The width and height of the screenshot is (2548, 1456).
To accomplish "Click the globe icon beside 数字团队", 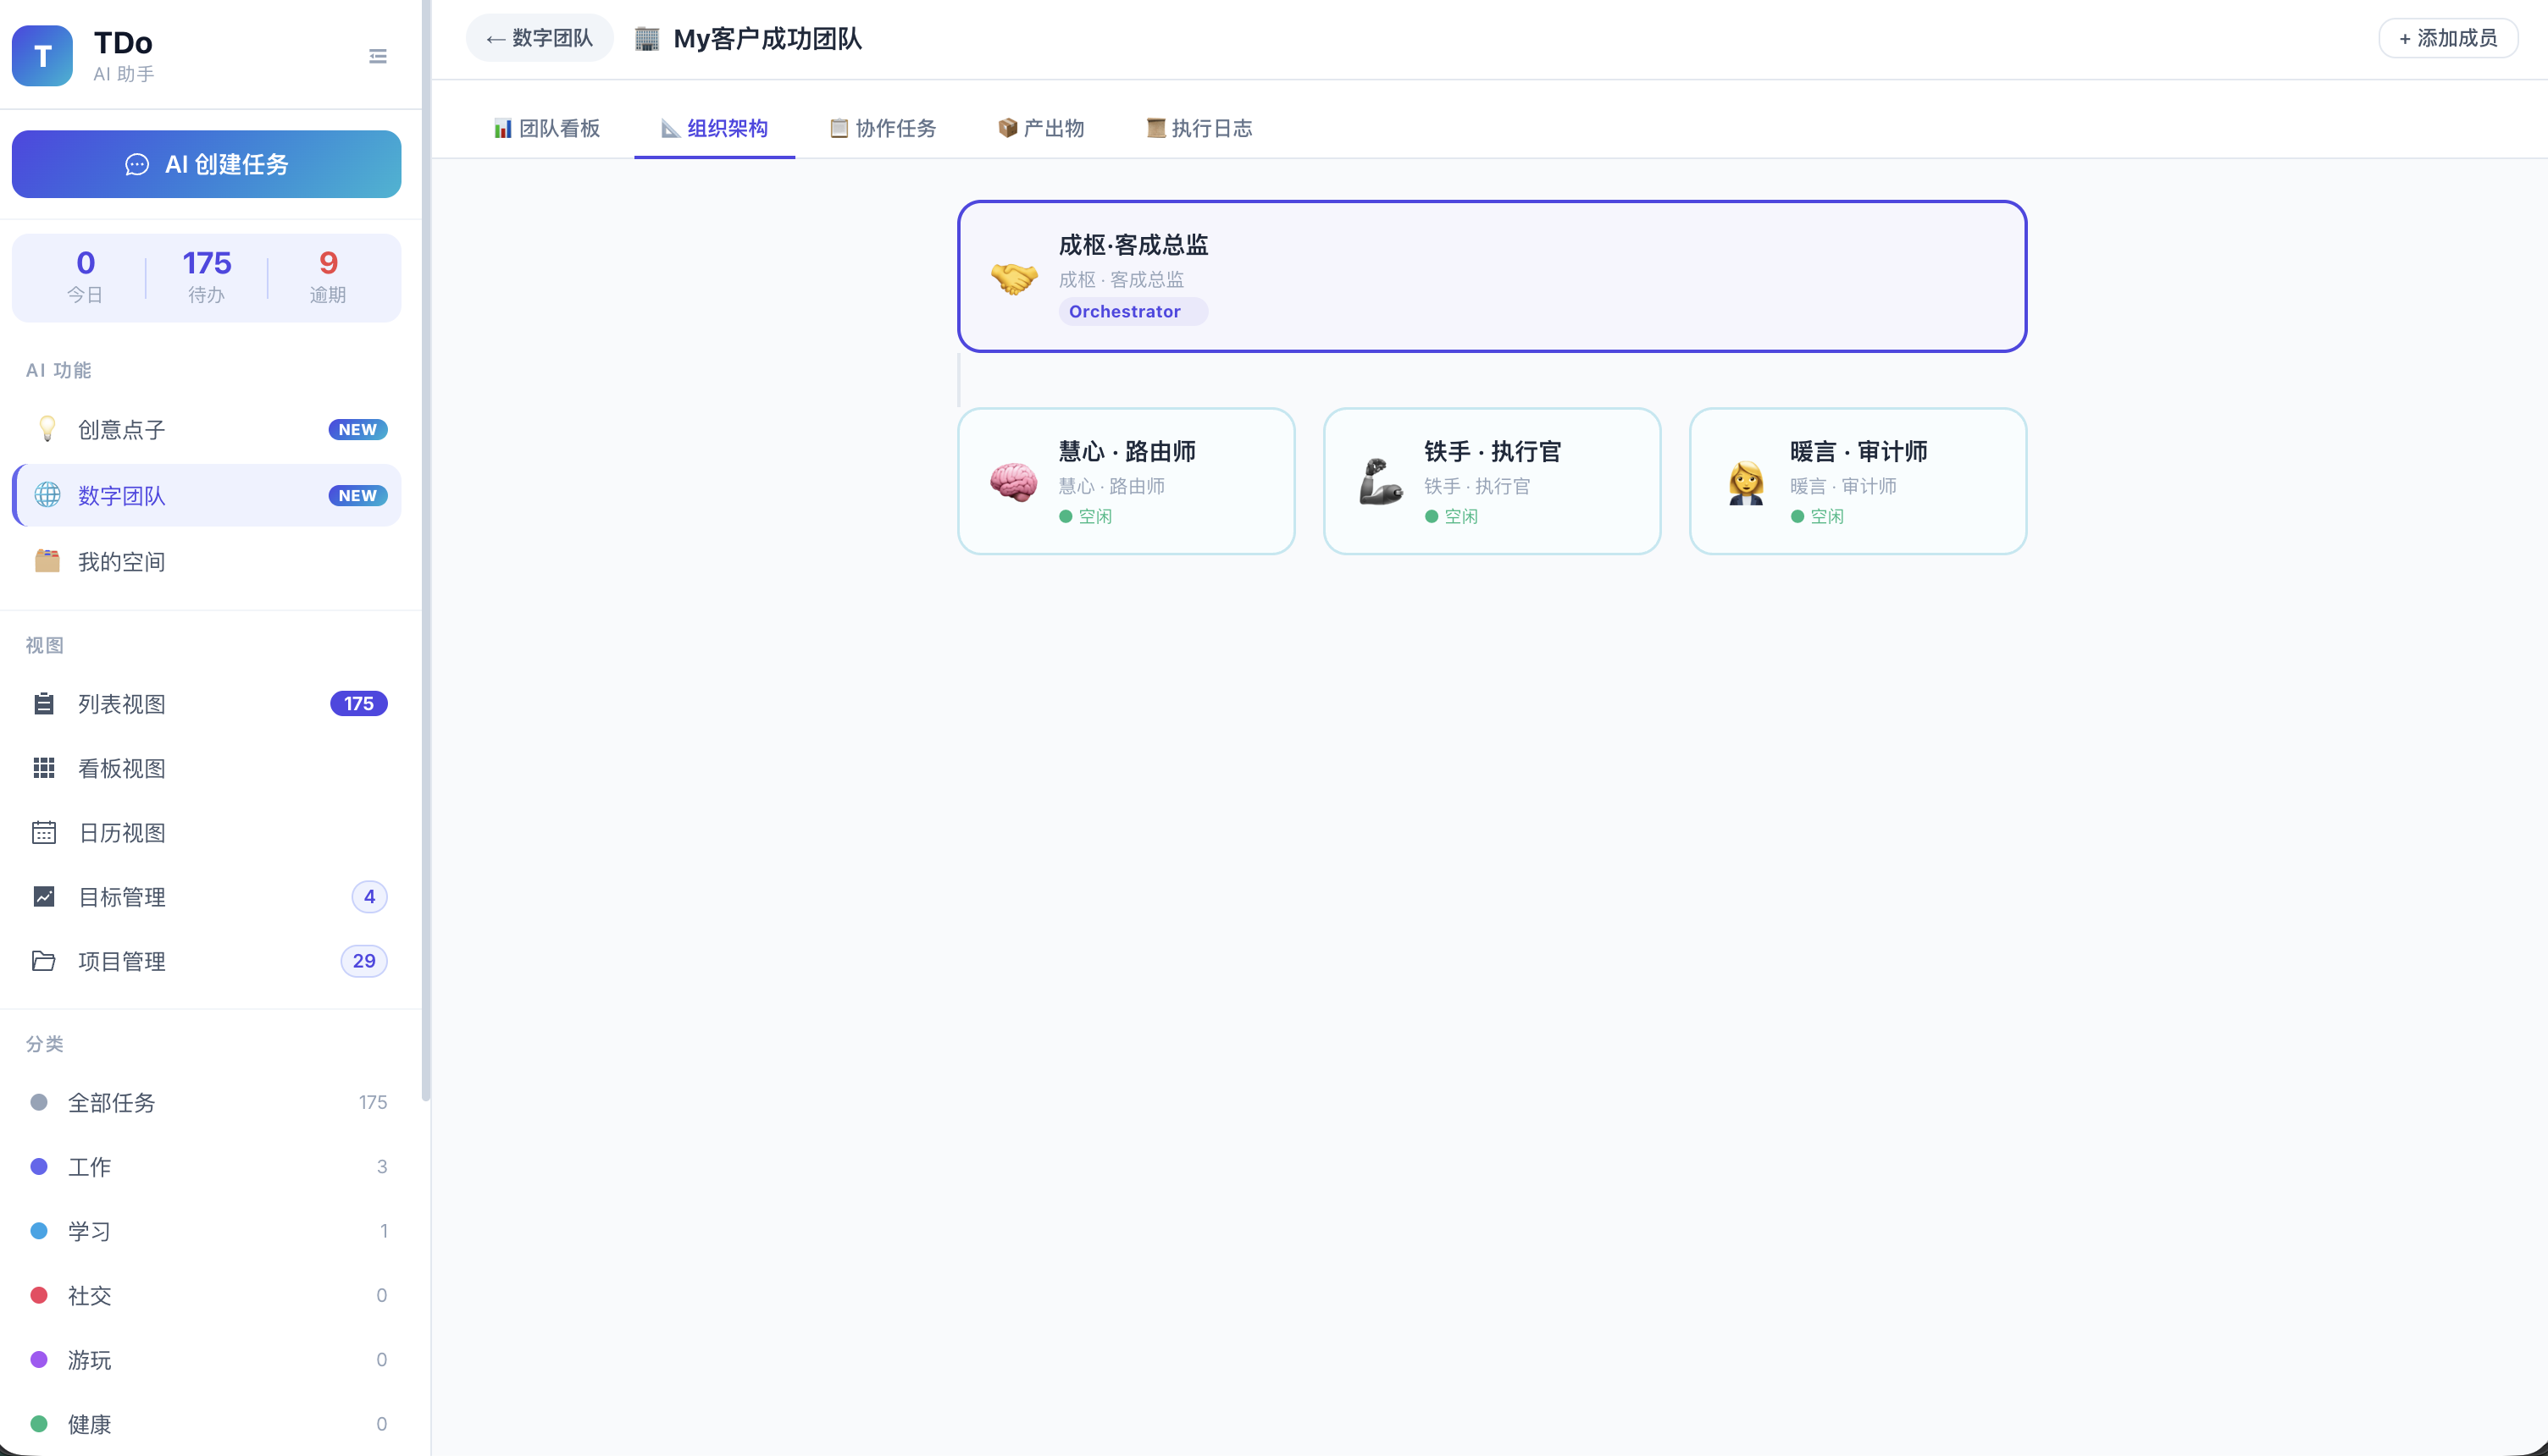I will (47, 495).
